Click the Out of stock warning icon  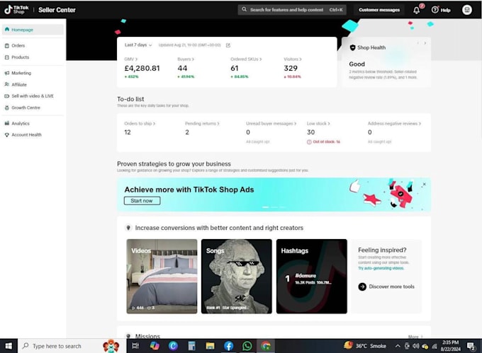(309, 142)
